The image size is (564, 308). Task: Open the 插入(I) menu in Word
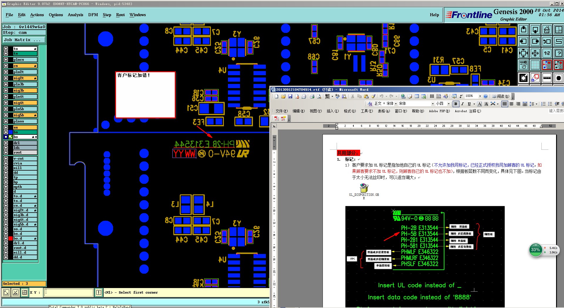[x=333, y=111]
